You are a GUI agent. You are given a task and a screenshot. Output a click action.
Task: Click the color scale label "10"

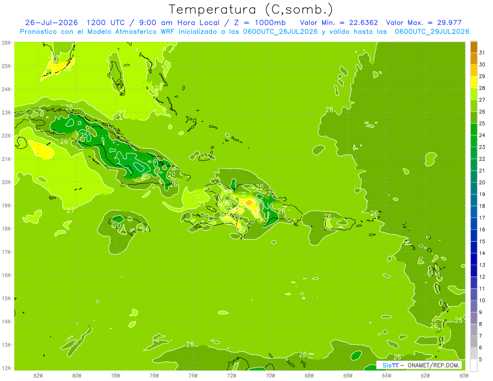tap(482, 300)
